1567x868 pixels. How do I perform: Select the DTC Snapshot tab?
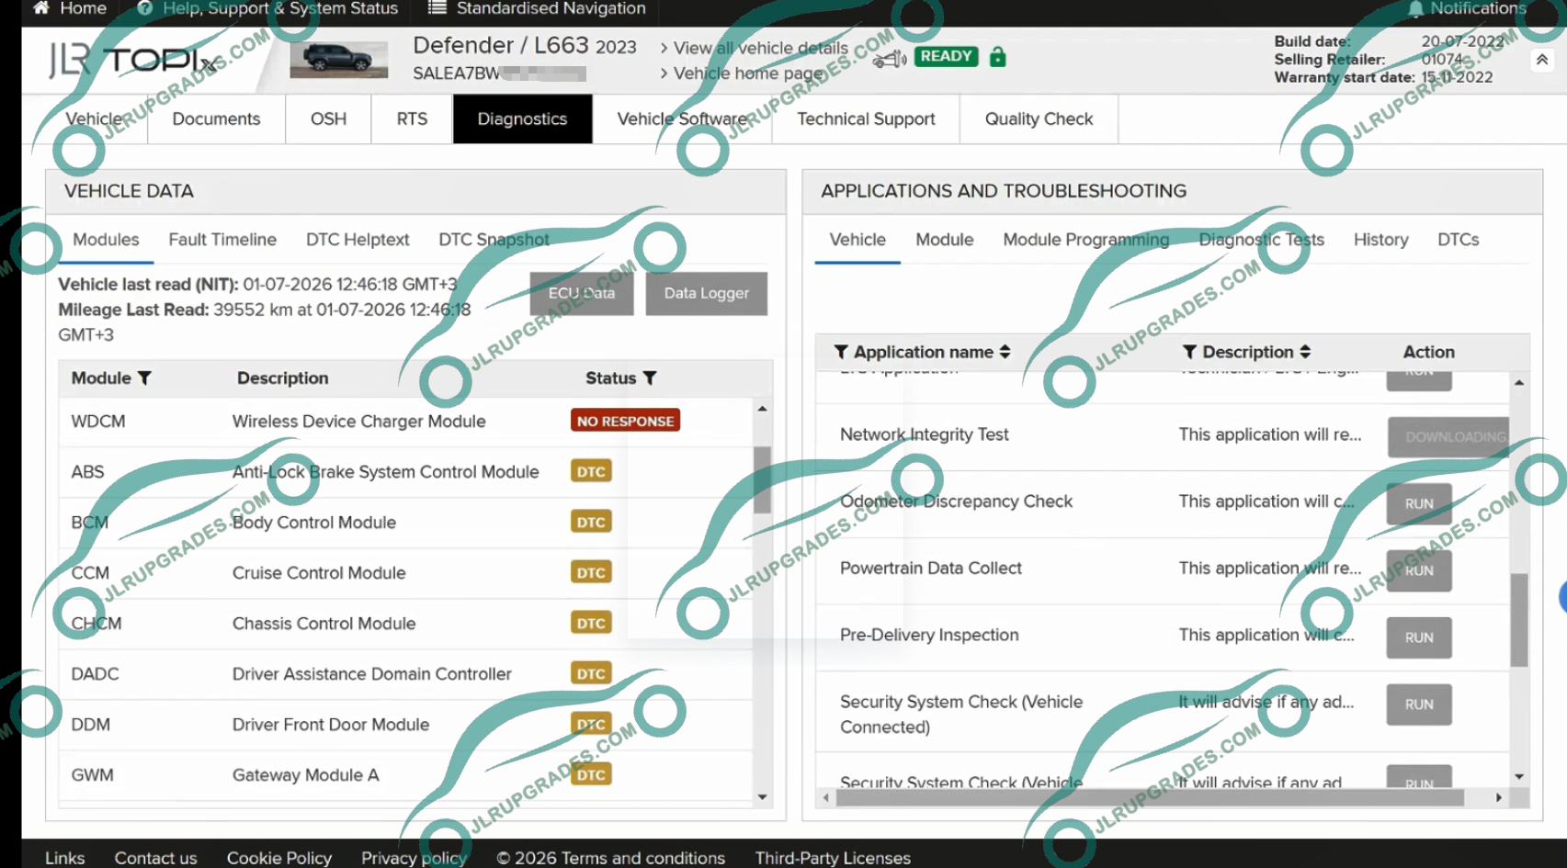pos(494,240)
